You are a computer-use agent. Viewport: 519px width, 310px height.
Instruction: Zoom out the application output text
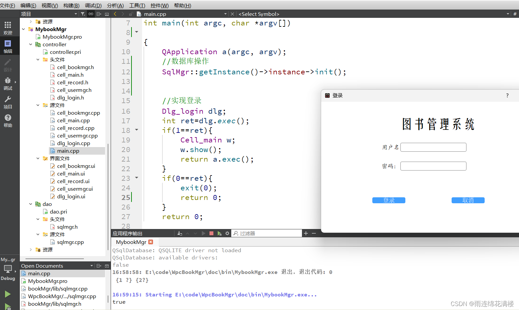(x=314, y=233)
